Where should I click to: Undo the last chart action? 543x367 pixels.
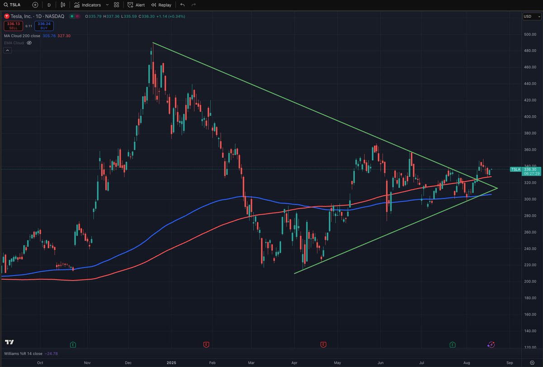(x=182, y=5)
